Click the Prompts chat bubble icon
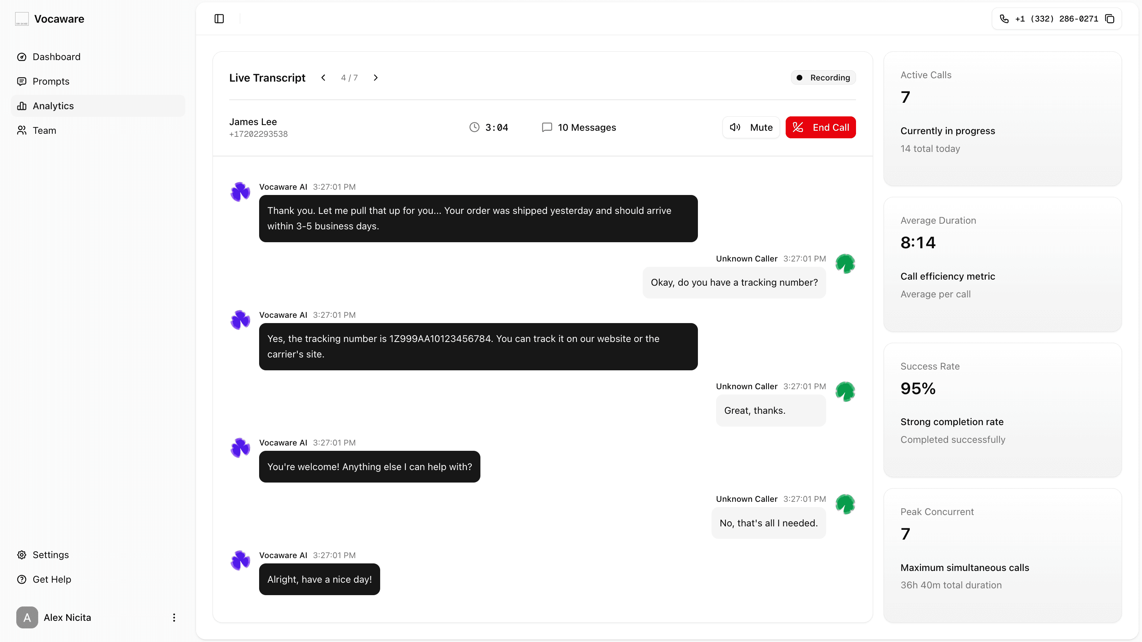Screen dimensions: 1142x642 click(x=22, y=81)
